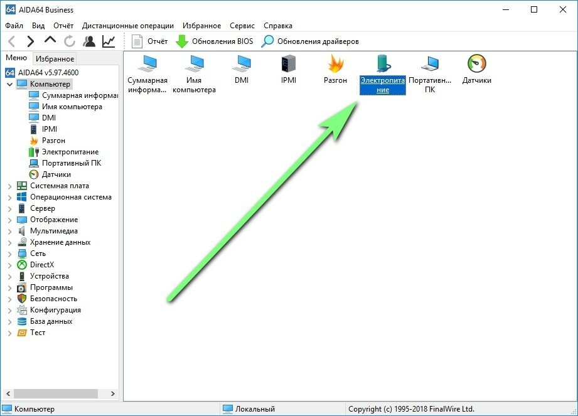
Task: Open IPMI server icon in main pane
Action: 289,69
